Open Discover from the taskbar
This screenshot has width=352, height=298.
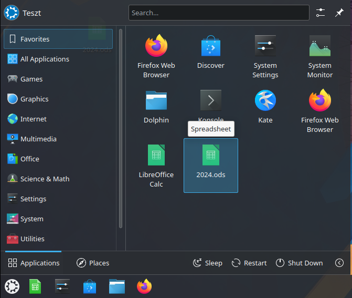[90, 286]
